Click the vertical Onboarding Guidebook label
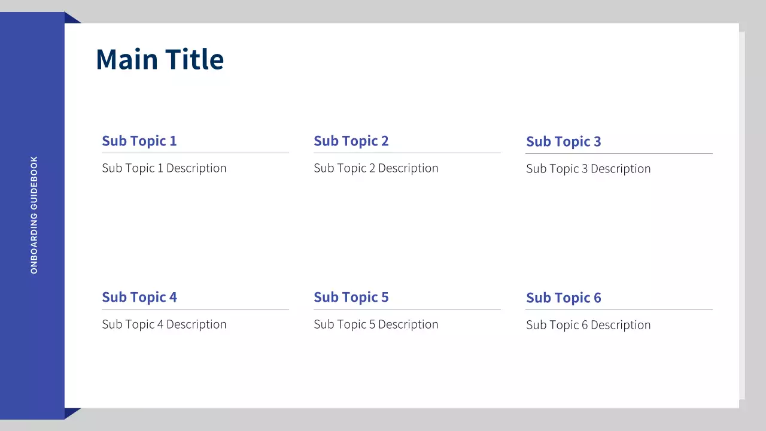This screenshot has width=766, height=431. click(34, 215)
